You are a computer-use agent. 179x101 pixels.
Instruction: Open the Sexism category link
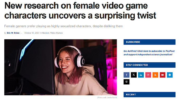coord(46,33)
